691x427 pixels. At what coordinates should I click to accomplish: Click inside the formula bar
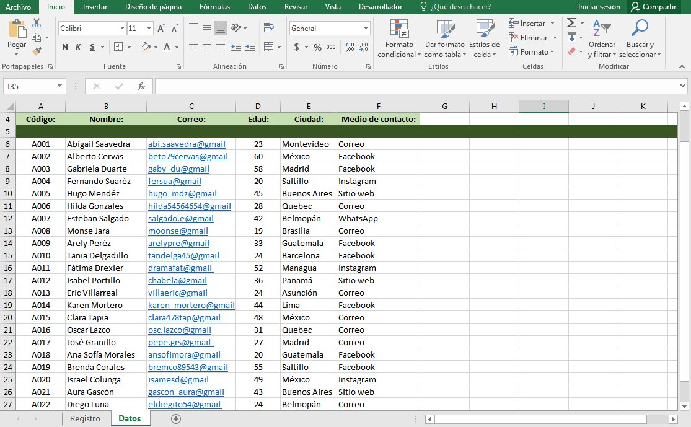(x=416, y=86)
